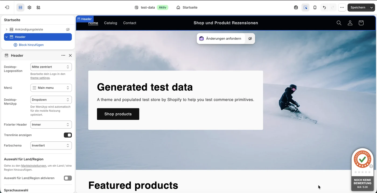Image resolution: width=377 pixels, height=193 pixels.
Task: Click the Shop und Produkt Rezensionen title
Action: [226, 23]
